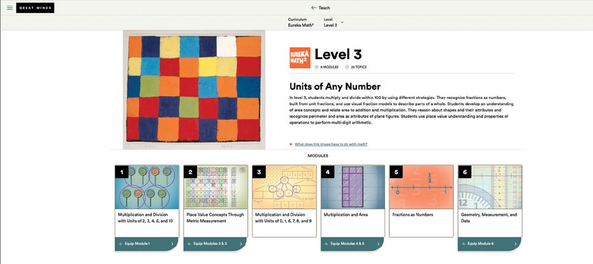Open Equip Module 1 button
Viewport: 593px width, 264px height.
coord(147,244)
